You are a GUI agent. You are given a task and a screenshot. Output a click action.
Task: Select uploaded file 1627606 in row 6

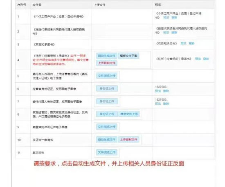point(161,87)
